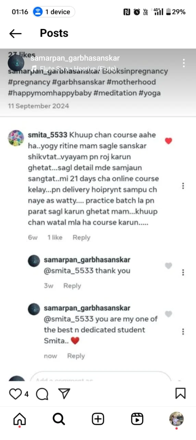Tap the Add a comment field
This screenshot has width=196, height=440.
click(x=101, y=377)
